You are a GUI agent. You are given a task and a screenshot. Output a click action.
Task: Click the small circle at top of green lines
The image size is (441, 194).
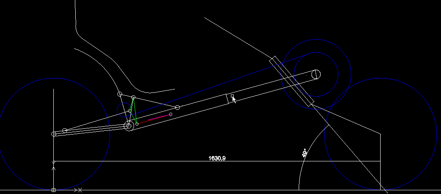click(133, 97)
